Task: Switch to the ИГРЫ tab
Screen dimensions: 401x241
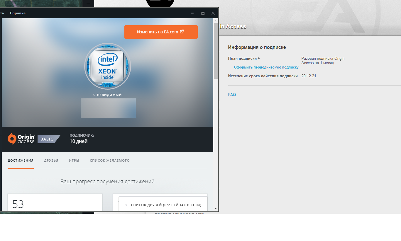Action: pos(74,160)
